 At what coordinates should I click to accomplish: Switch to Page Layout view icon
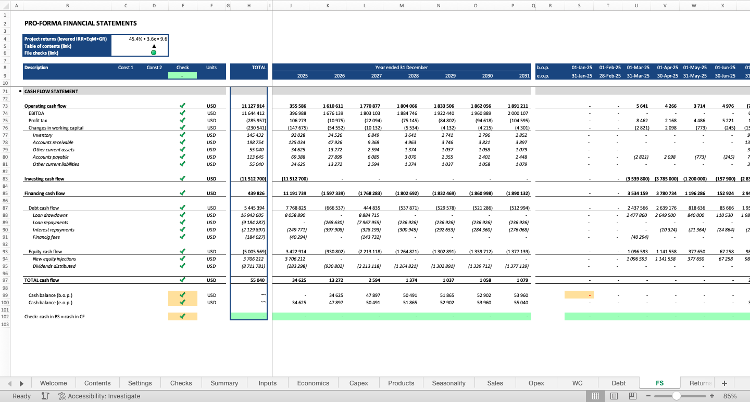tap(614, 396)
